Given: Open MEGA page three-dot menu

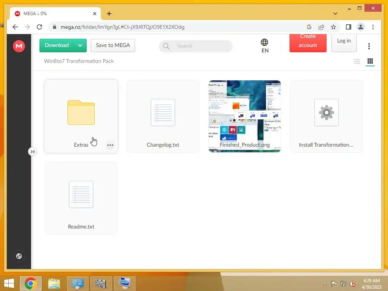Looking at the screenshot, I should click(369, 46).
